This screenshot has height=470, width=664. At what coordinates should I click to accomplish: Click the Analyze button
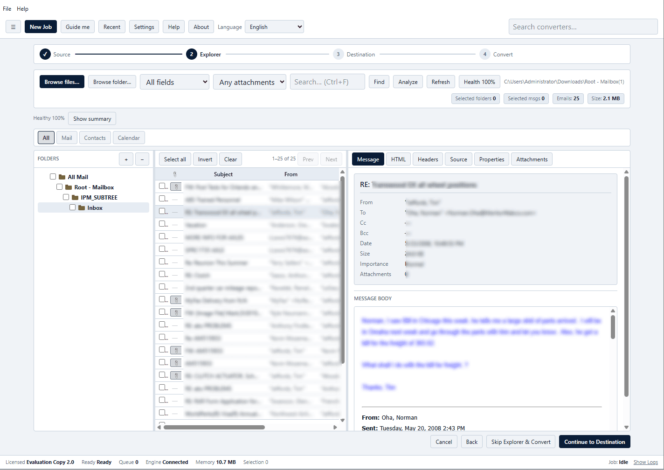point(408,82)
